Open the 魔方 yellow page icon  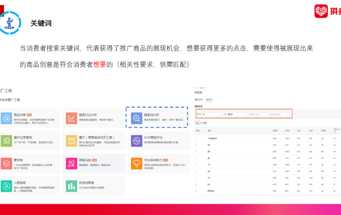71,141
